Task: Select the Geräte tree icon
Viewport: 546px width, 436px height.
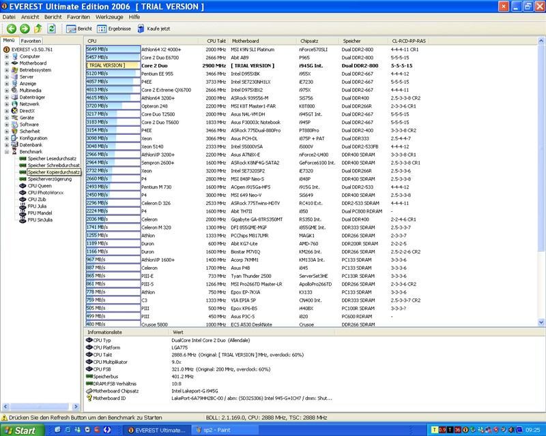Action: point(14,118)
